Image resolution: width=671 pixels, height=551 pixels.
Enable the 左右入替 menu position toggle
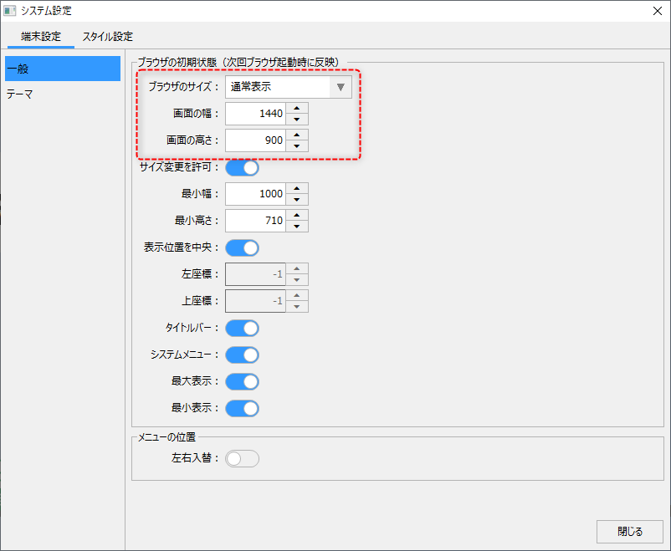tap(242, 458)
